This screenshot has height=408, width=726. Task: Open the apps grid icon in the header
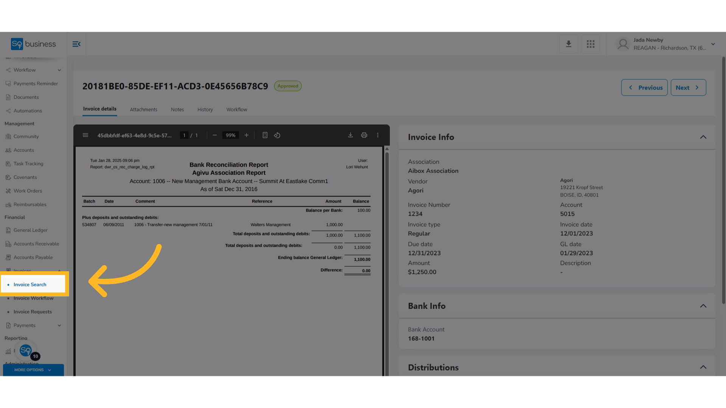click(590, 44)
